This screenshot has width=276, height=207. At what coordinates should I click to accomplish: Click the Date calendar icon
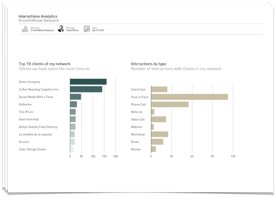coord(87,29)
